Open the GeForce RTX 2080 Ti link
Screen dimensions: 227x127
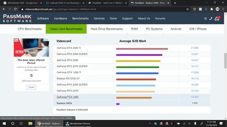pyautogui.click(x=69, y=48)
